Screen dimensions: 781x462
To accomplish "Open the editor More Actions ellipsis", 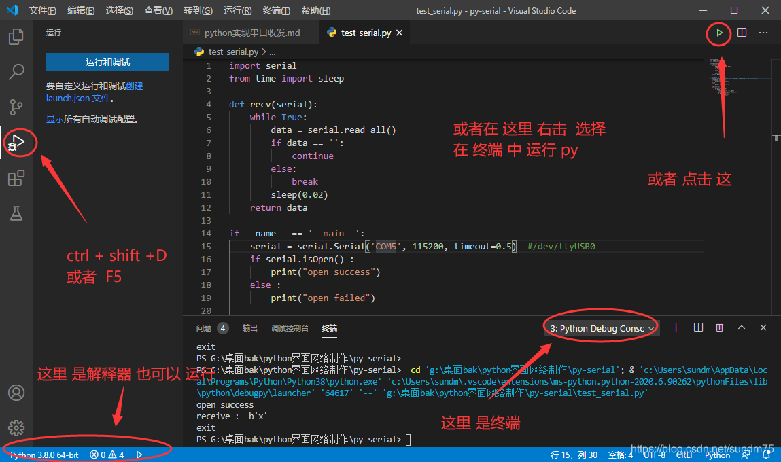I will (x=763, y=33).
